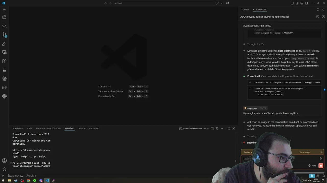Open the Explorer view in activity bar
327x183 pixels.
[4, 17]
